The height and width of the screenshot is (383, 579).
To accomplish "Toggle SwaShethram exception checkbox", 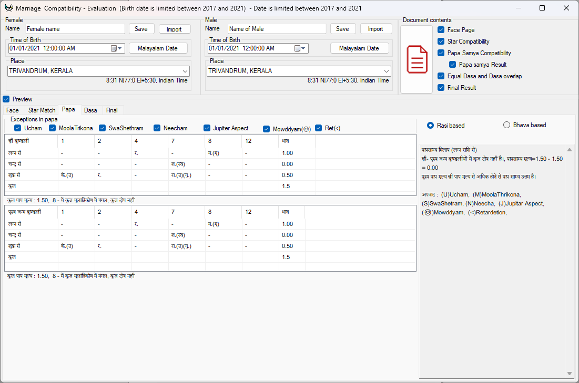I will (x=103, y=128).
